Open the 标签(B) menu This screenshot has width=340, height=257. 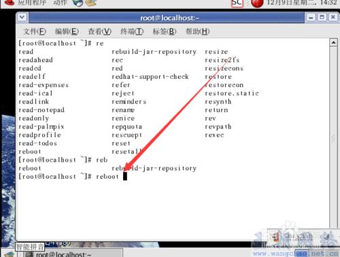coord(165,31)
